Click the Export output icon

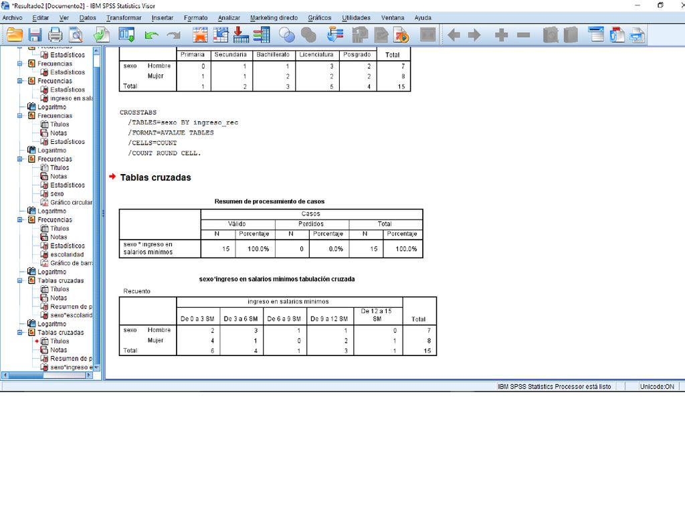(x=102, y=35)
